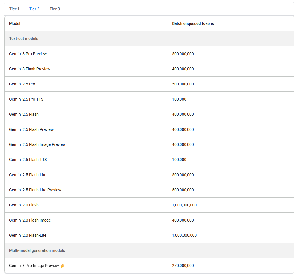Click the banana emoji beside Gemini 3 Pro Image Preview
297x275 pixels.
pos(63,266)
